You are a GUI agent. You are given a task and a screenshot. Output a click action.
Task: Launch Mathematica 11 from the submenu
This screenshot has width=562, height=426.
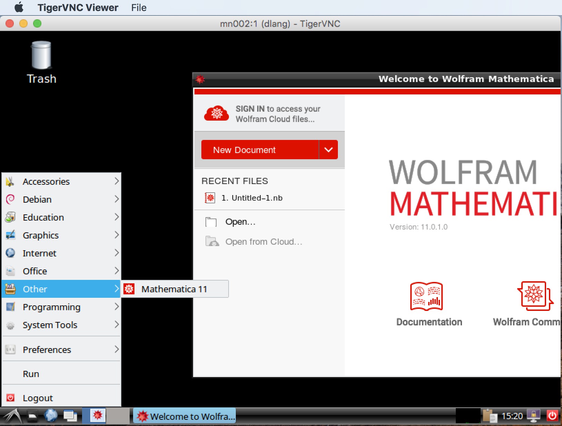point(175,289)
